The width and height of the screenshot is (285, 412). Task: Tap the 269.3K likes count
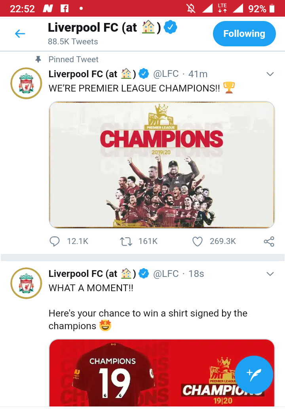coord(222,241)
